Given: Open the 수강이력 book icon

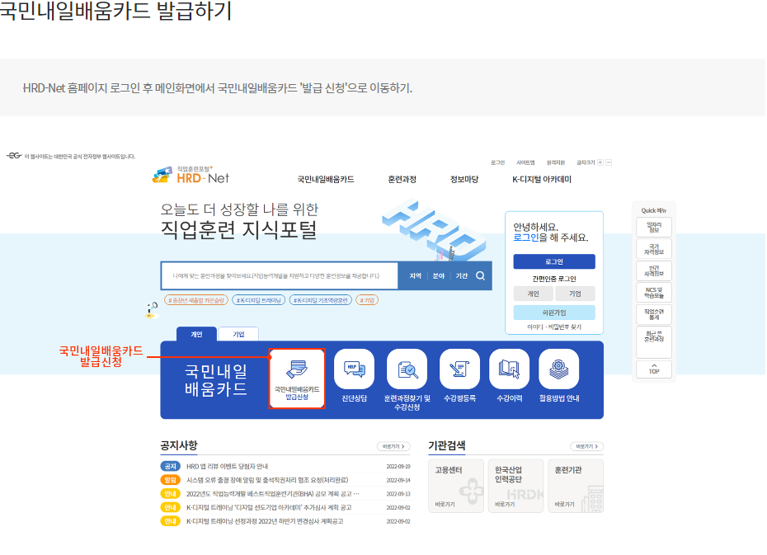Looking at the screenshot, I should pyautogui.click(x=509, y=369).
